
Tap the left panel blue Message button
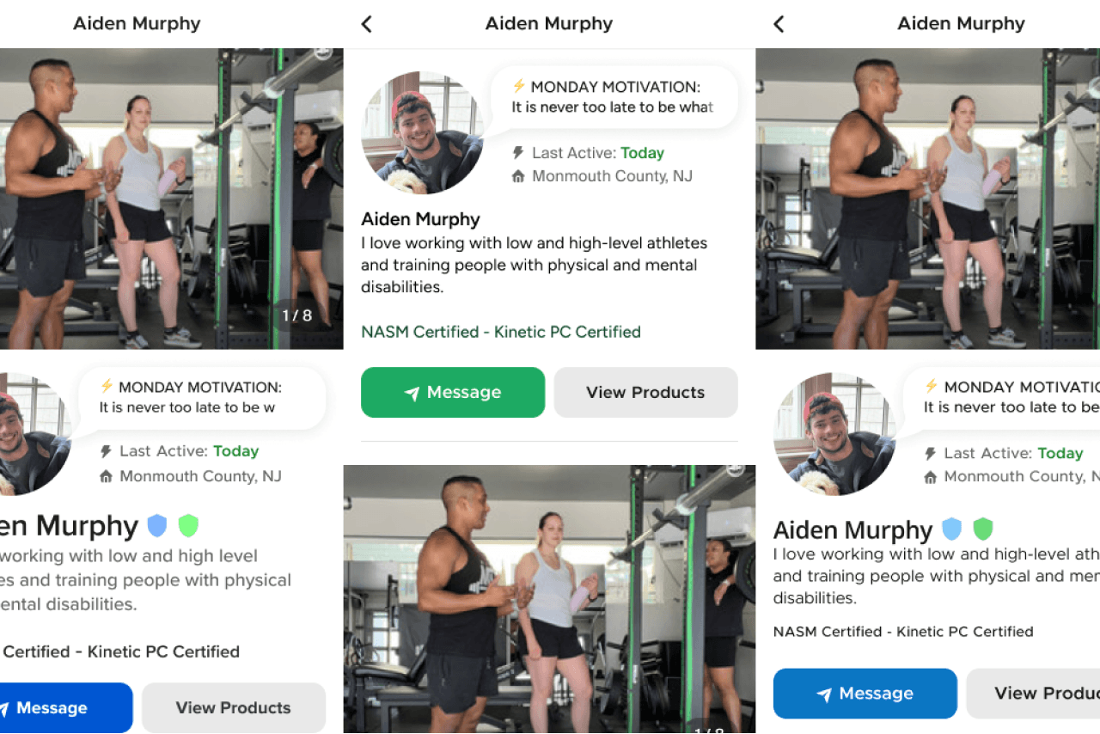(66, 708)
